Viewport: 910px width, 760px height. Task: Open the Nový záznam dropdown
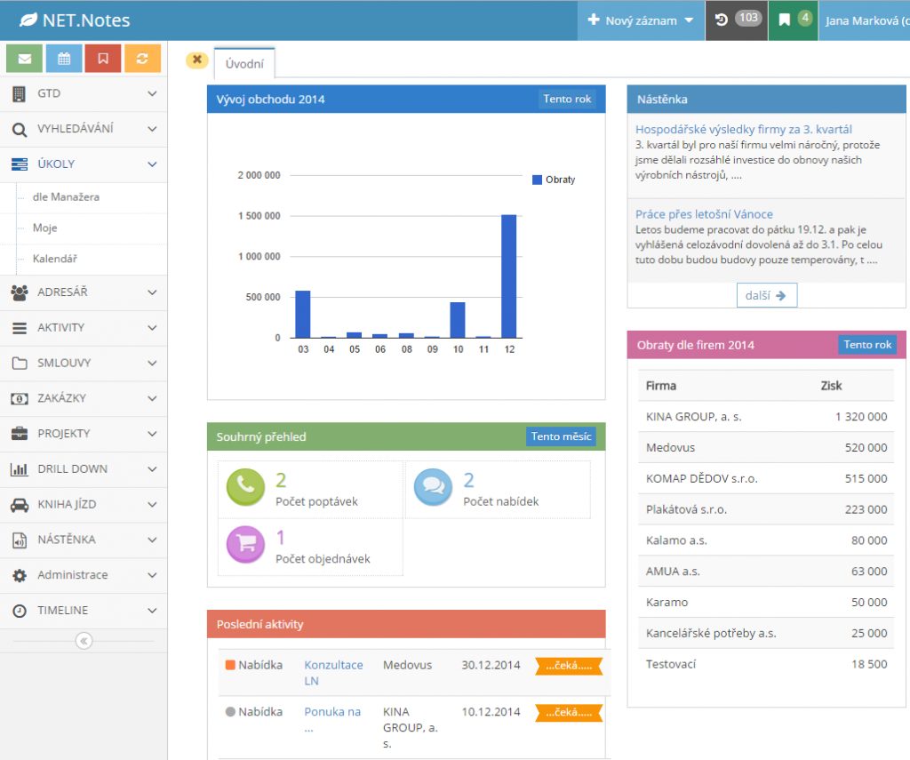(x=641, y=20)
